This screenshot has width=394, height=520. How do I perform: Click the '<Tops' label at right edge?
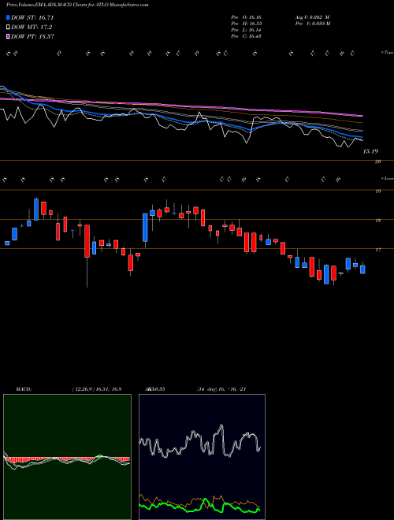pyautogui.click(x=387, y=53)
